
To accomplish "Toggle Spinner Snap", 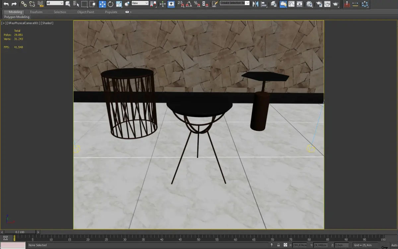I will 205,4.
